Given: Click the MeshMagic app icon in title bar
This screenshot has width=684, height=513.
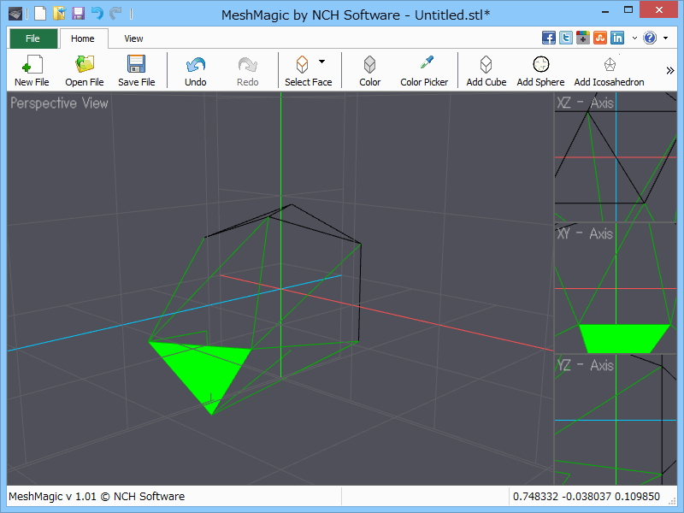Looking at the screenshot, I should pyautogui.click(x=15, y=14).
